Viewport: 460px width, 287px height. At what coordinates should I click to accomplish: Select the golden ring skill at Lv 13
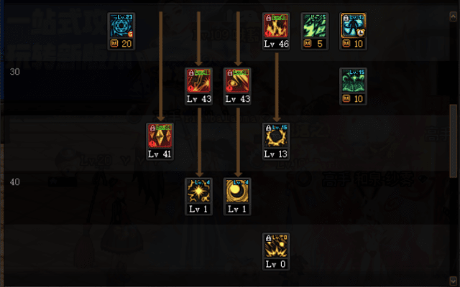(276, 136)
